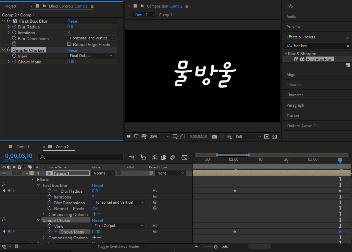
Task: Toggle Choke Matte stopwatch in Effect Controls
Action: [x=14, y=62]
